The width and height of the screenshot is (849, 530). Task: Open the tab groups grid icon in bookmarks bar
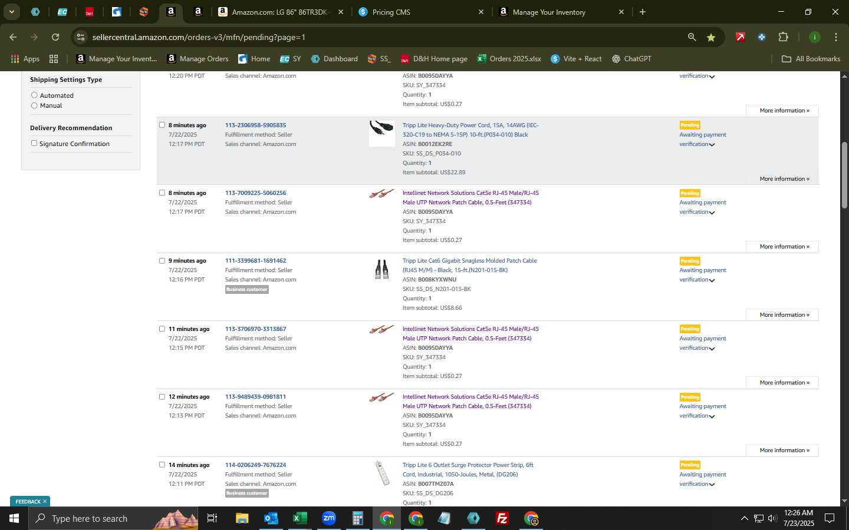click(54, 59)
